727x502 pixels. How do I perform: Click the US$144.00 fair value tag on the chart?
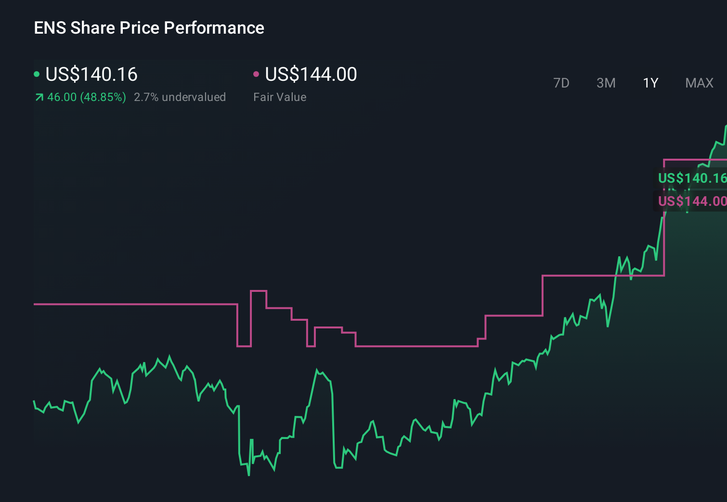pyautogui.click(x=691, y=201)
